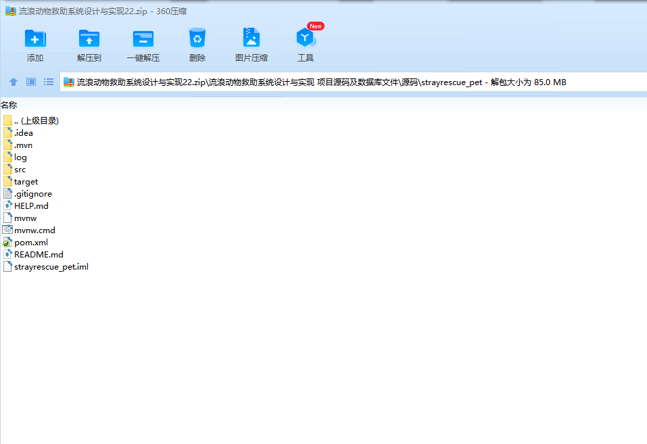Click the folder icon next to target
This screenshot has width=647, height=444.
7,181
